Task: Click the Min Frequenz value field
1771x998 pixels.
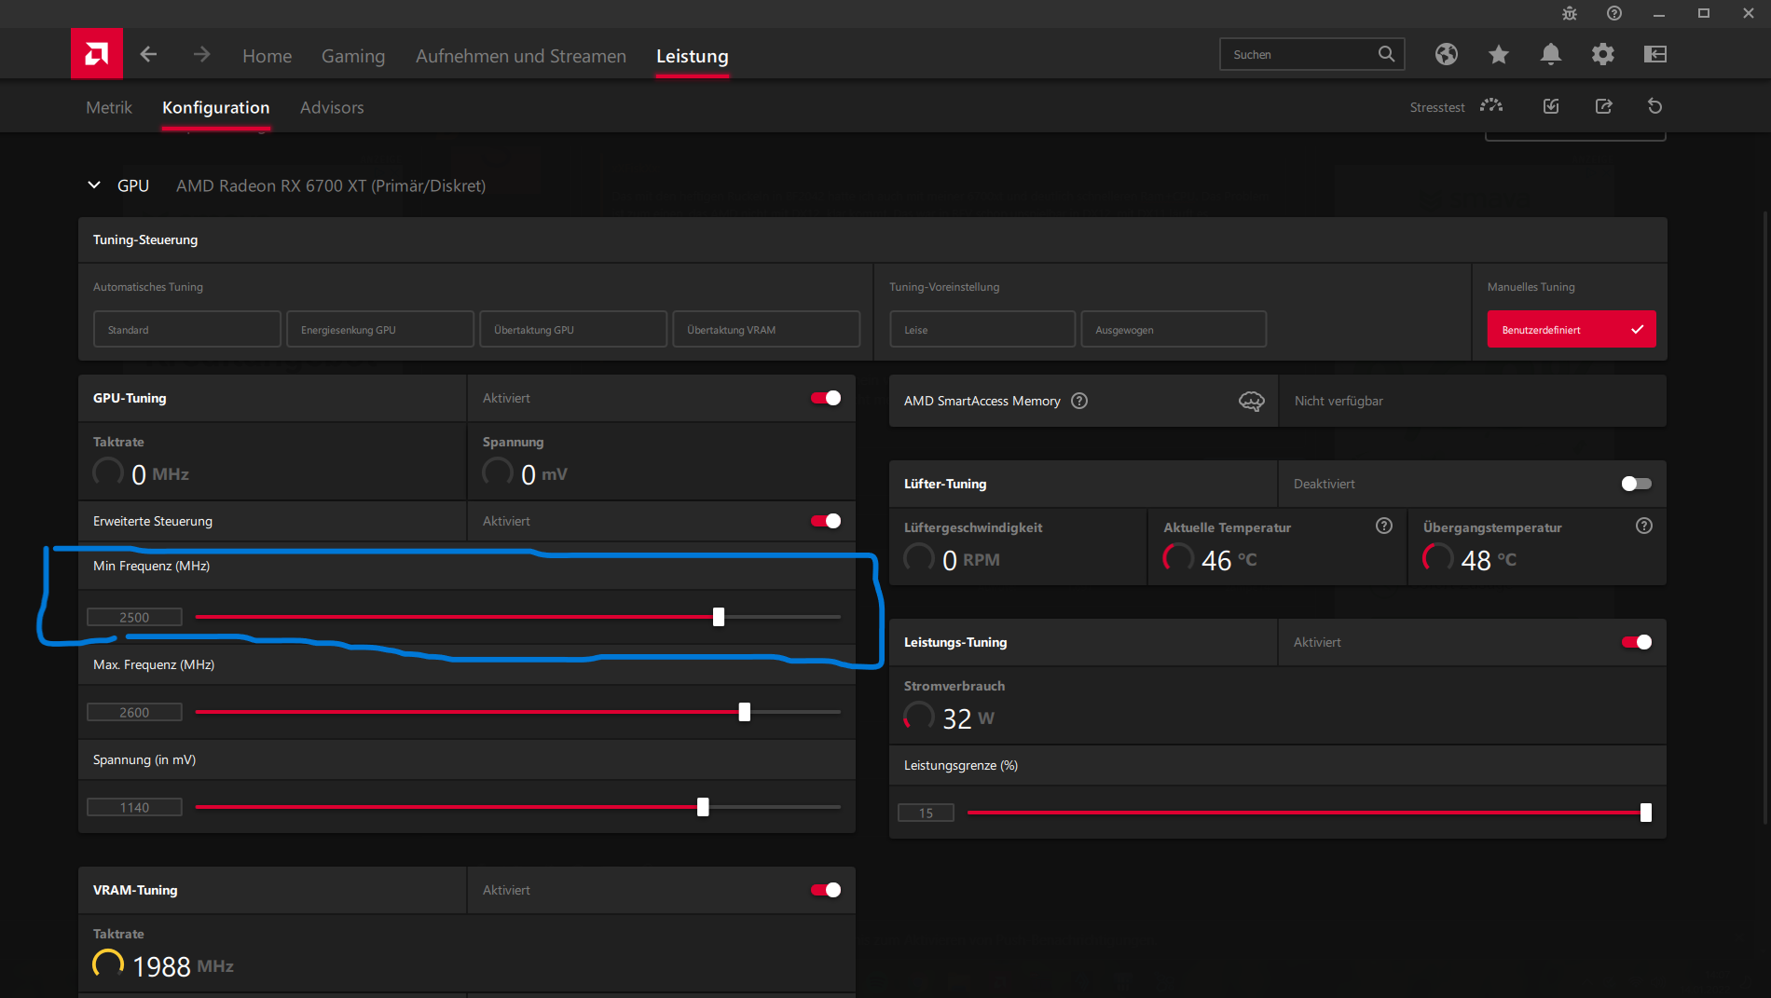Action: (x=134, y=617)
